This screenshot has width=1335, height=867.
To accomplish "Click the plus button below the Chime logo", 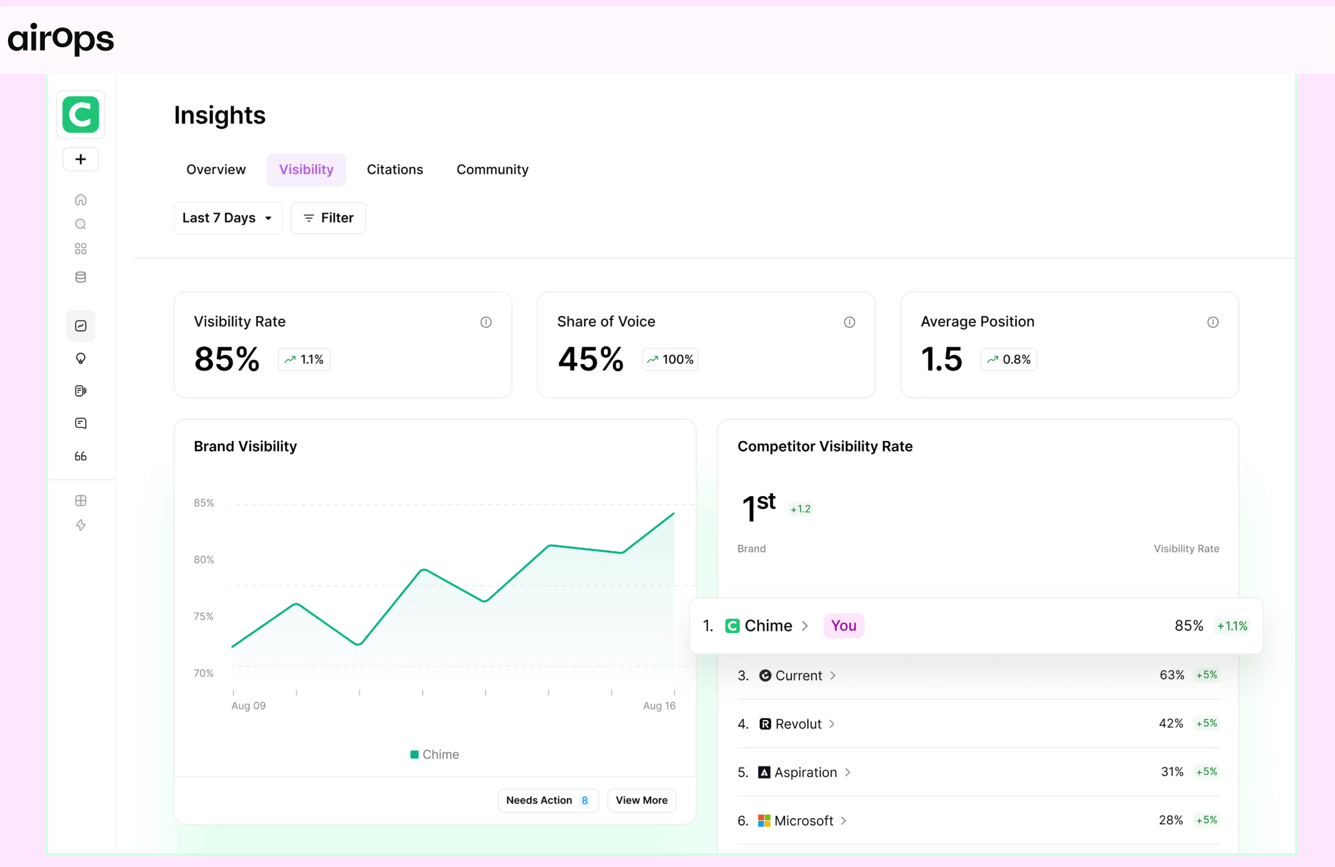I will (80, 159).
